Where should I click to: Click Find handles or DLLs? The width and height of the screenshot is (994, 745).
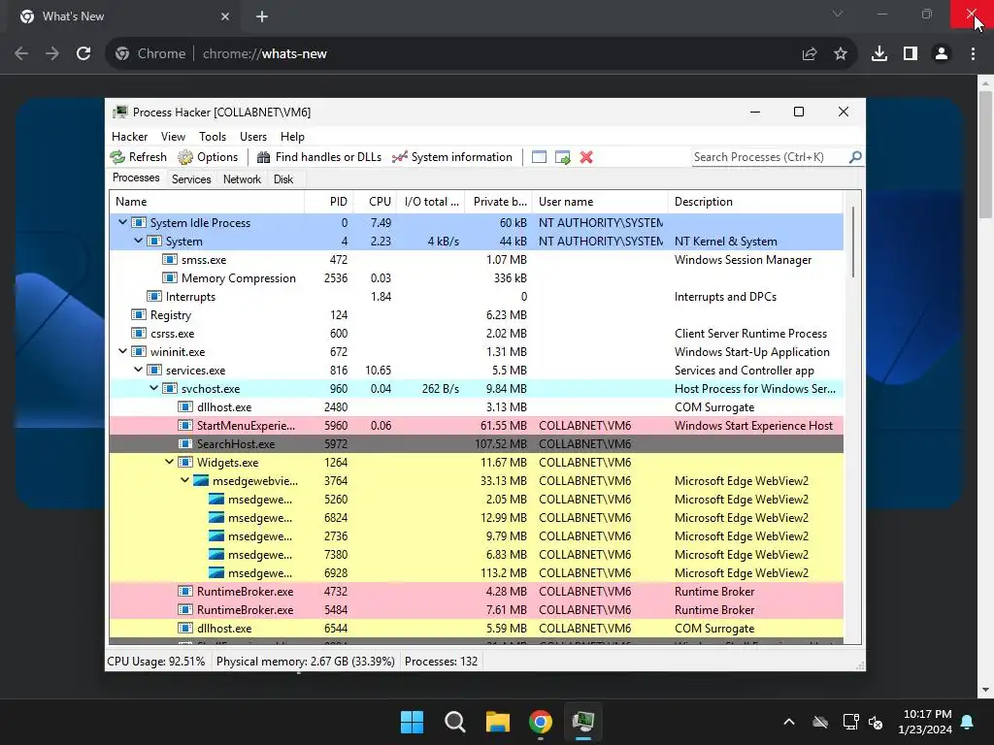coord(319,157)
